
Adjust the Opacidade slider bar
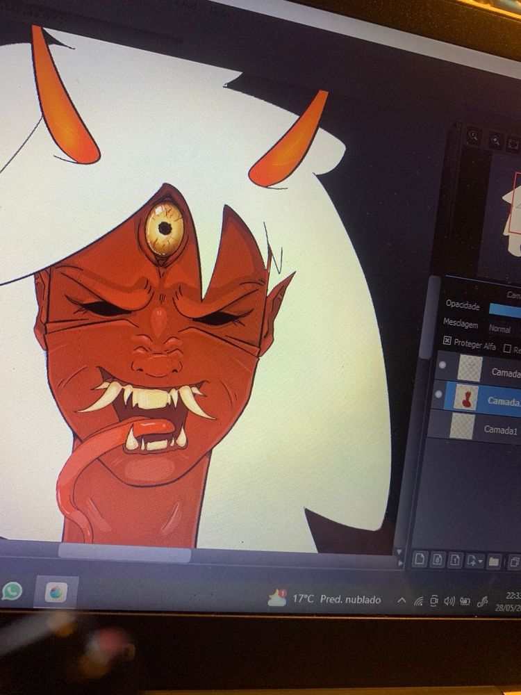pyautogui.click(x=505, y=310)
